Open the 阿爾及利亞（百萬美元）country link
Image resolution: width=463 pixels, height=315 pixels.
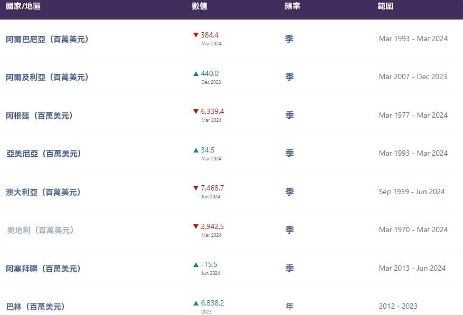click(47, 77)
